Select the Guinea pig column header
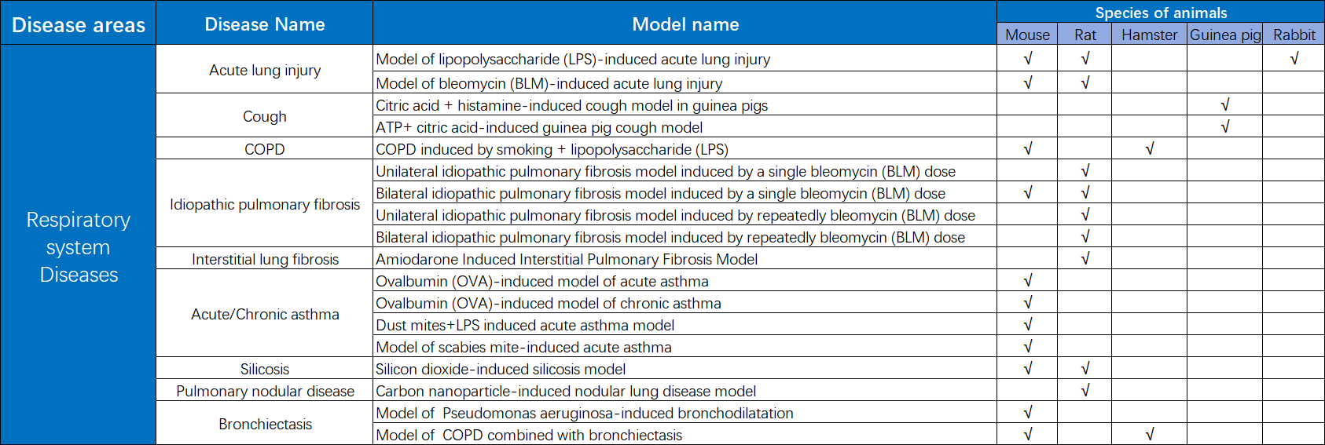This screenshot has height=445, width=1325. tap(1225, 35)
